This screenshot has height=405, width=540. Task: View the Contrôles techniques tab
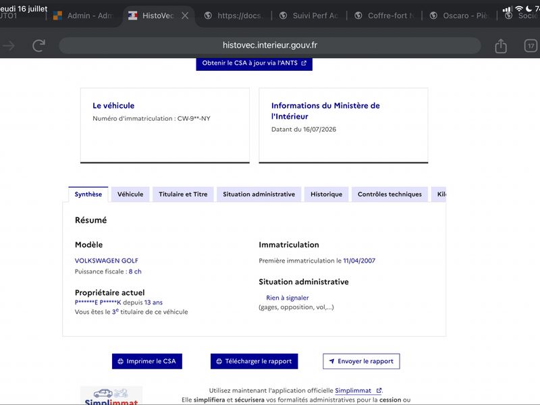(389, 194)
